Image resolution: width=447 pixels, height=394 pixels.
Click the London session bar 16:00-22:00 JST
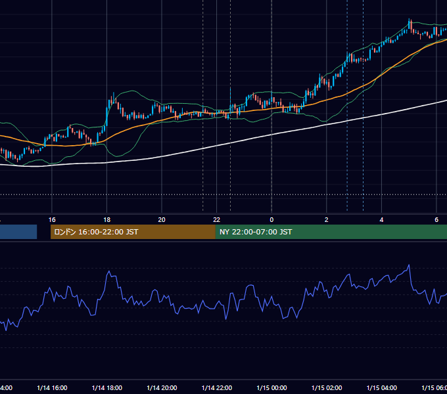pos(133,232)
